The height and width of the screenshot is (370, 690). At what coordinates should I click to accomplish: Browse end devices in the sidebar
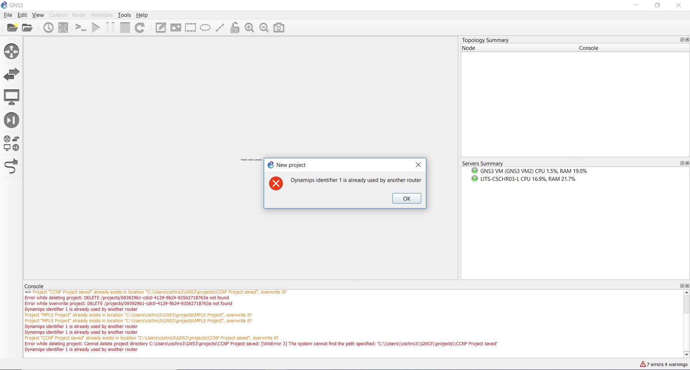pos(11,97)
